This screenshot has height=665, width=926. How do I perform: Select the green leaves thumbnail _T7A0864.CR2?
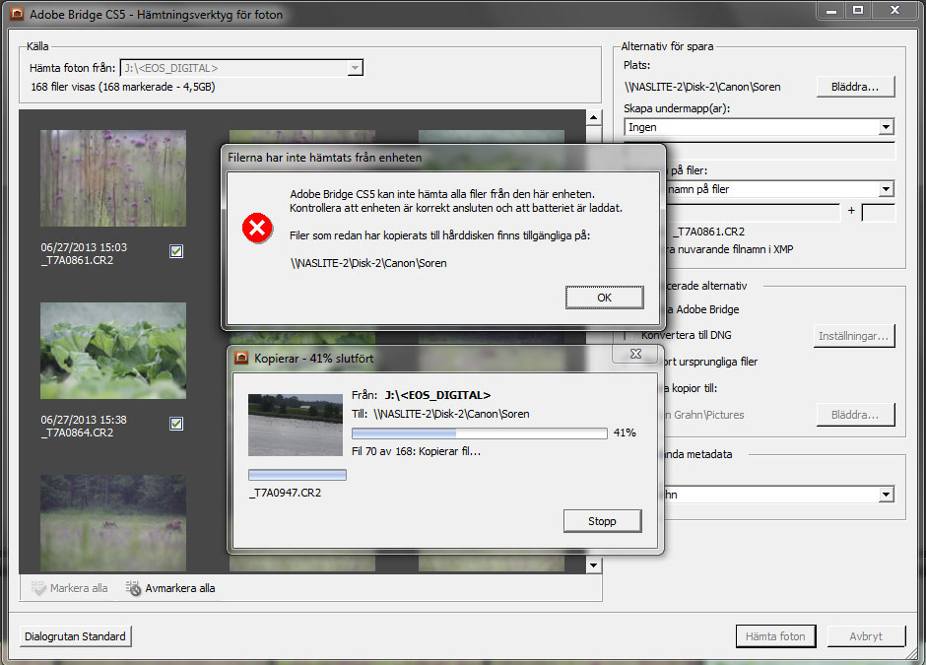[113, 351]
